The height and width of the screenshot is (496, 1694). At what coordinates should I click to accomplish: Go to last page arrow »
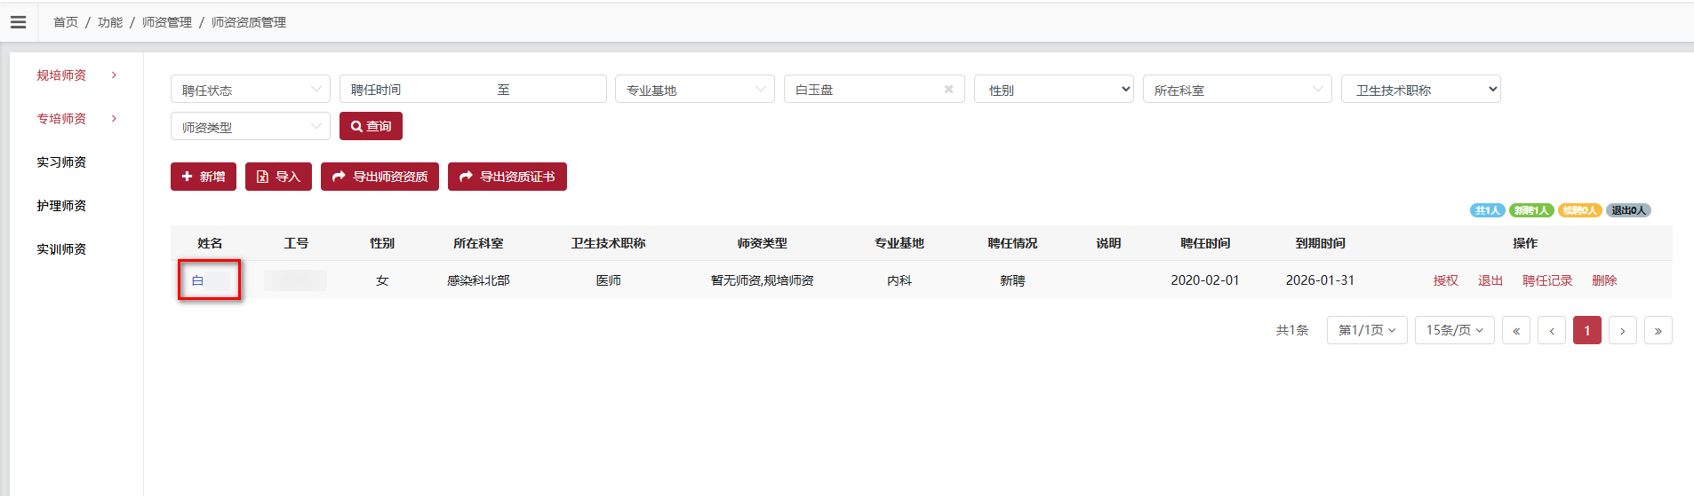tap(1658, 330)
